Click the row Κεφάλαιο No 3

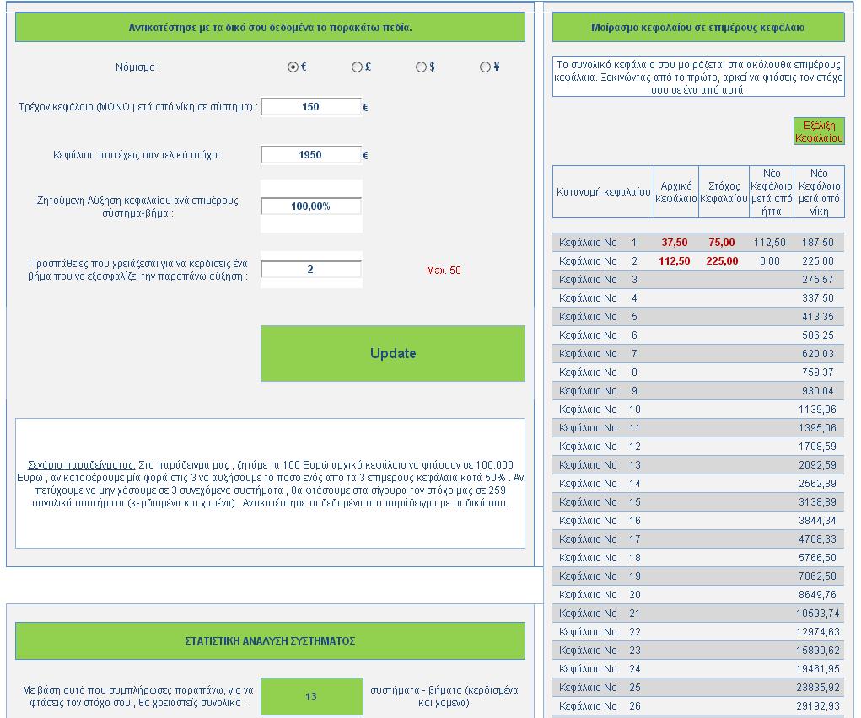pyautogui.click(x=698, y=280)
